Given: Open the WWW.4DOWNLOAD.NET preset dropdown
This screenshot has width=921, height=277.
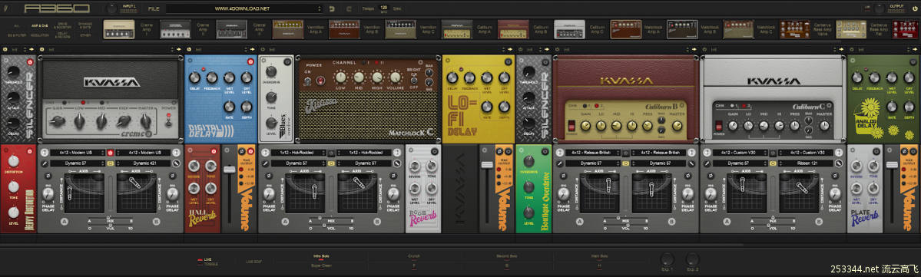Looking at the screenshot, I should (x=244, y=8).
